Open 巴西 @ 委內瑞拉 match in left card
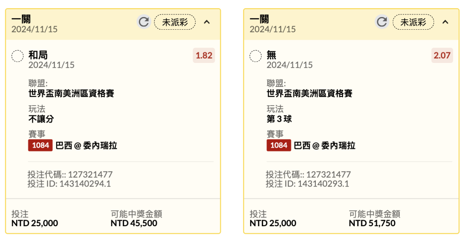 (x=86, y=145)
